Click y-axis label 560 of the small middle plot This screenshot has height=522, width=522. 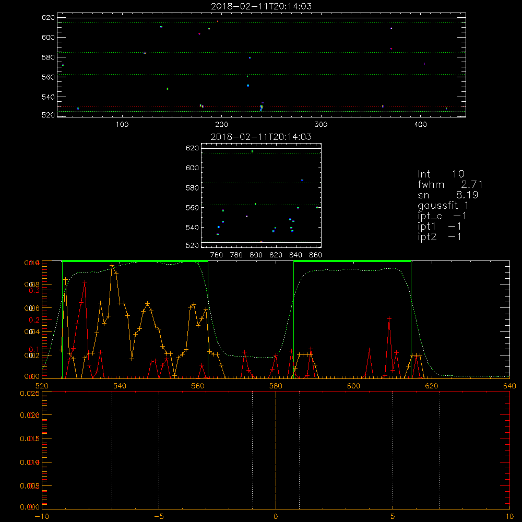click(192, 208)
